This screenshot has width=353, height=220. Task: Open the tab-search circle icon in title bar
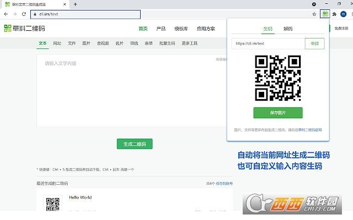(314, 4)
